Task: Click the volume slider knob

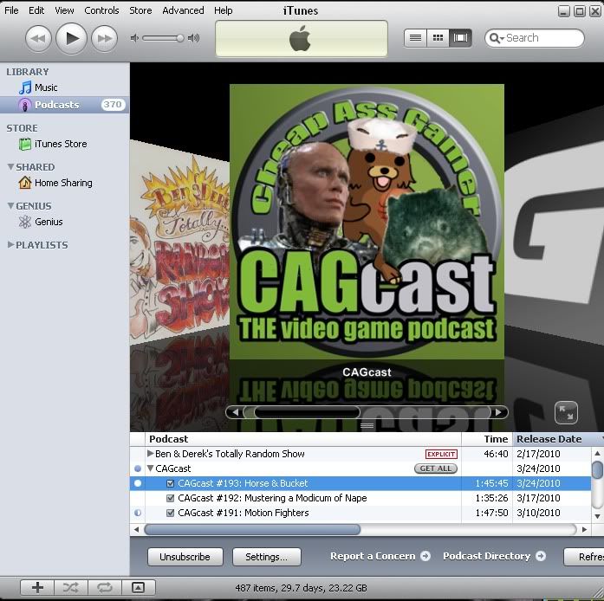Action: click(x=180, y=38)
